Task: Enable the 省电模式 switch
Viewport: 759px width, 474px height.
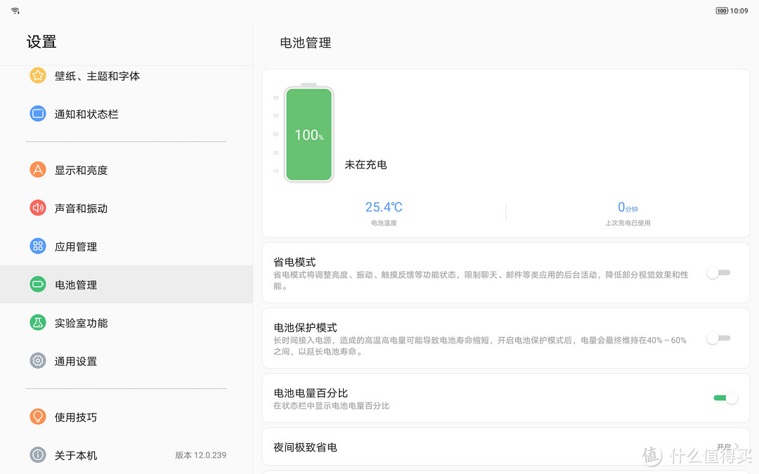Action: [718, 272]
